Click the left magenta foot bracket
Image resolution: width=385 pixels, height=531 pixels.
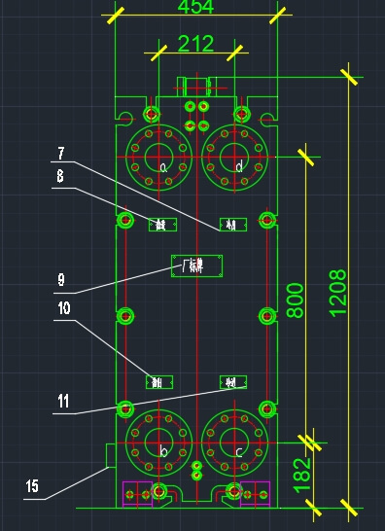[x=137, y=494]
